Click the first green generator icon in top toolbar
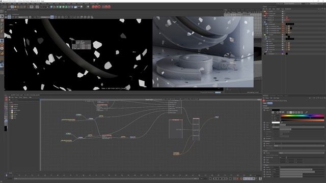 pos(58,7)
